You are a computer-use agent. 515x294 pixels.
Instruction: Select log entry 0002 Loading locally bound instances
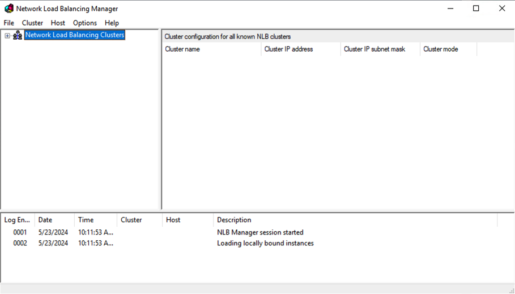[x=265, y=243]
